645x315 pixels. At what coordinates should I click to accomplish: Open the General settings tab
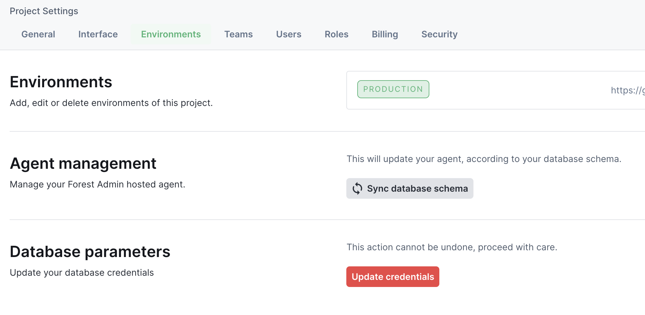38,34
